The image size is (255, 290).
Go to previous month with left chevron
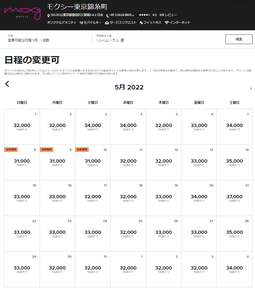point(7,84)
